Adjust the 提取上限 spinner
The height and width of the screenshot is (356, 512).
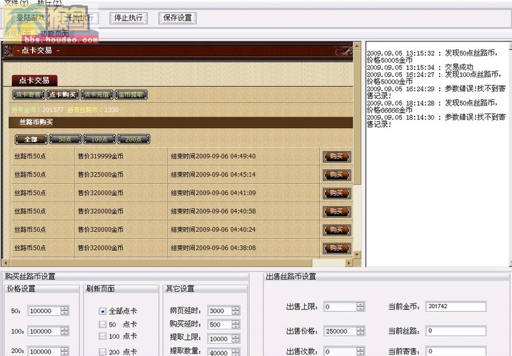[x=236, y=339]
